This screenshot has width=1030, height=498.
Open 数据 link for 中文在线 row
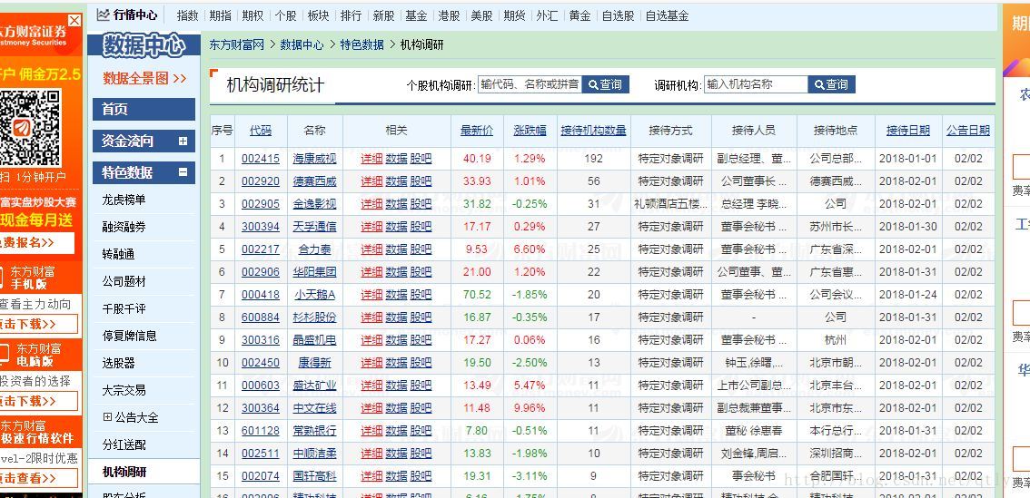[x=396, y=408]
